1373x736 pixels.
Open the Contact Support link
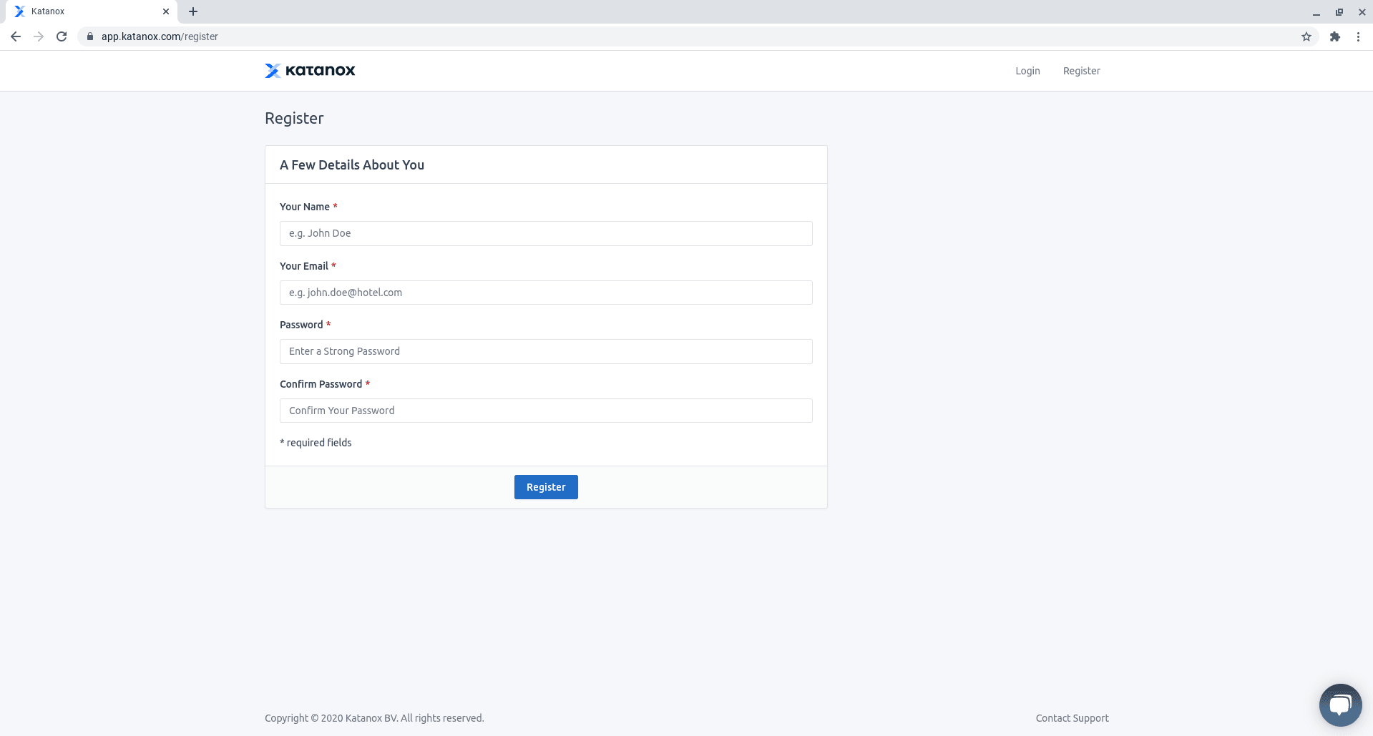[1072, 718]
